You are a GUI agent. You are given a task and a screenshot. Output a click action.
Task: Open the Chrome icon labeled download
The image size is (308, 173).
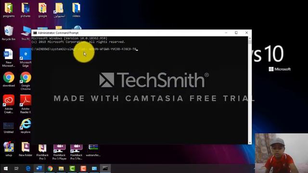[x=9, y=79]
